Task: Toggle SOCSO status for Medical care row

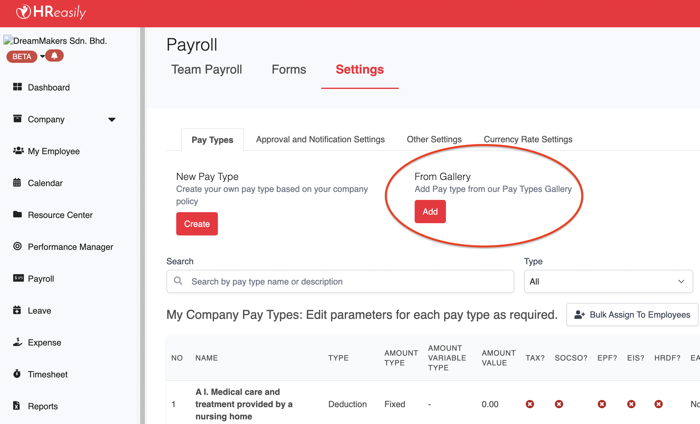Action: coord(559,404)
